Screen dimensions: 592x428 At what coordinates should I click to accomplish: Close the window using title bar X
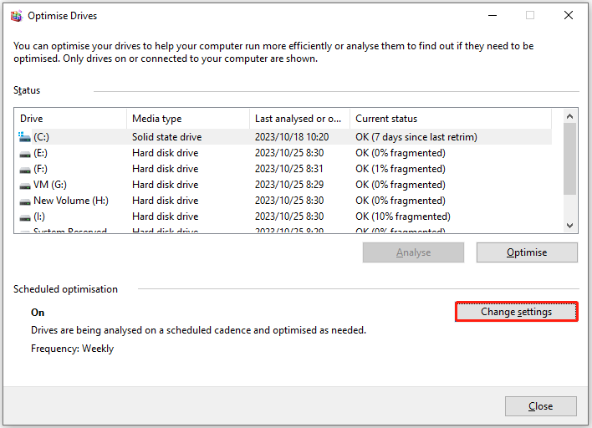click(569, 16)
